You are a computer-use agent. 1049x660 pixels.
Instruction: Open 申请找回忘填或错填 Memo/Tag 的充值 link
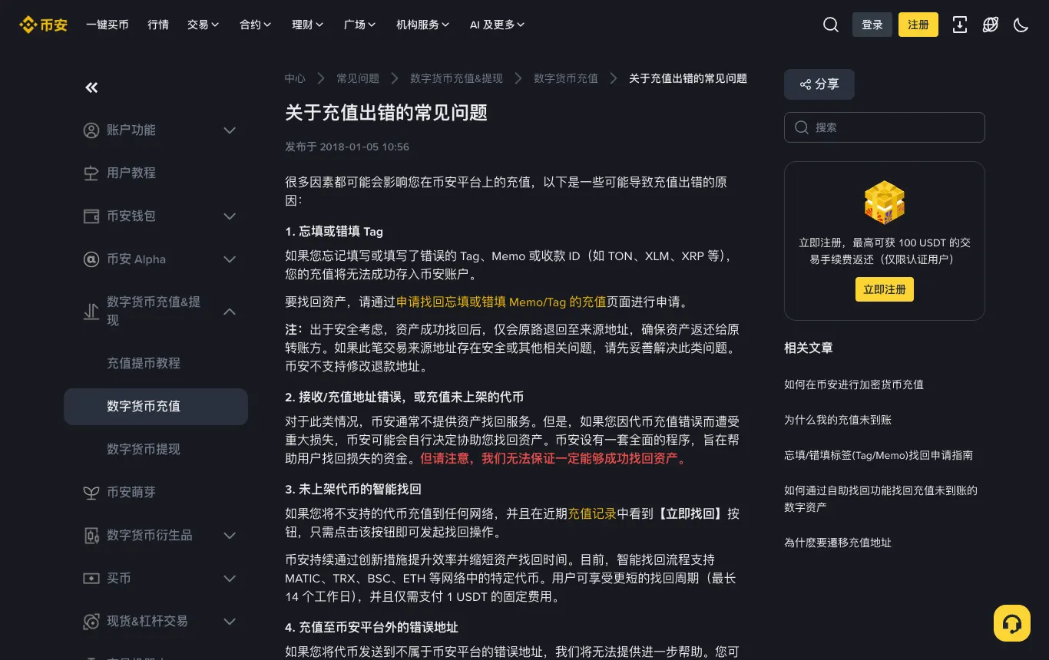[501, 302]
